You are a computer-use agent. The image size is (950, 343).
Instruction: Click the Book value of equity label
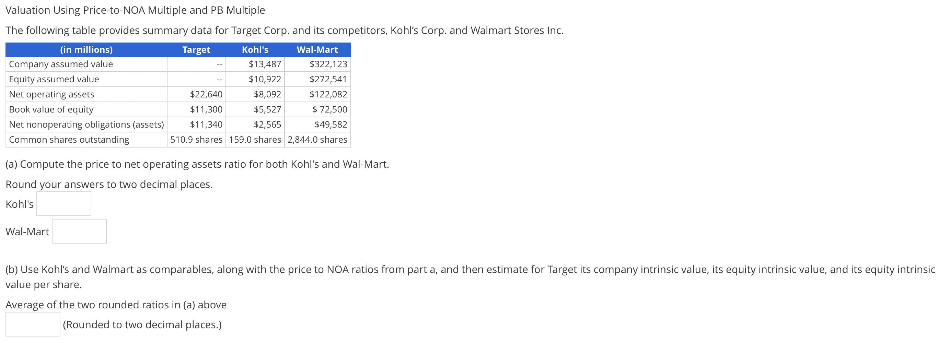click(x=51, y=109)
